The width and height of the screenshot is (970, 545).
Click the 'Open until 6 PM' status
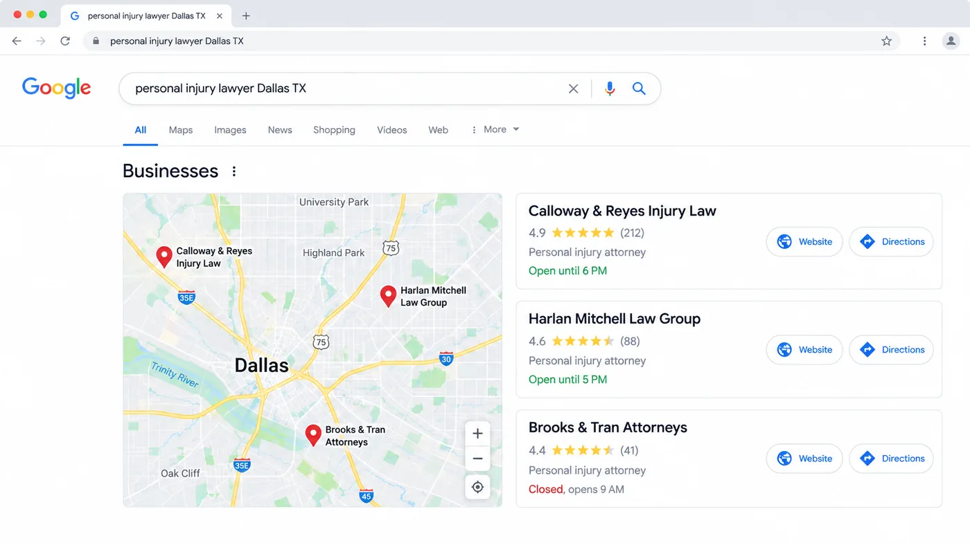[567, 270]
